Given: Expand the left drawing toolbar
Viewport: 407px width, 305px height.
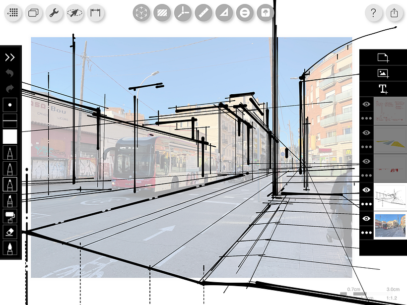Looking at the screenshot, I should pos(10,58).
